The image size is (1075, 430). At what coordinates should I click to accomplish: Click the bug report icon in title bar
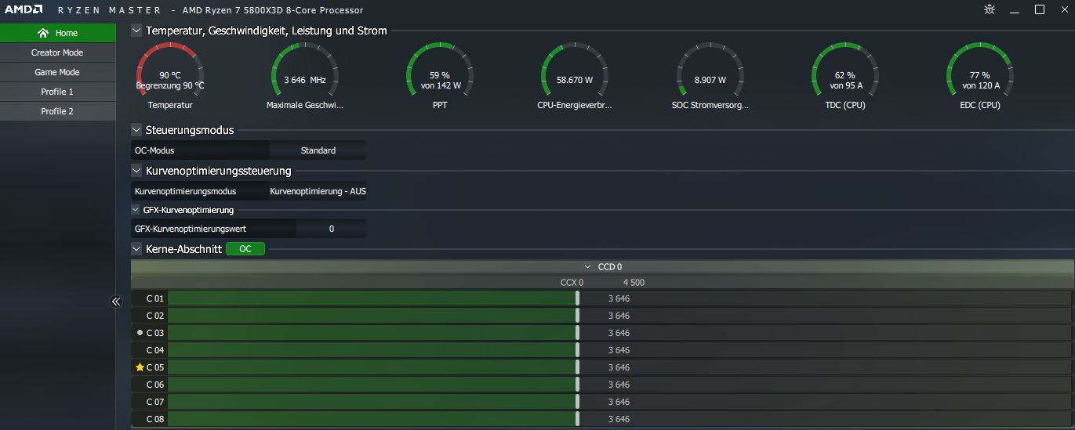[x=990, y=9]
